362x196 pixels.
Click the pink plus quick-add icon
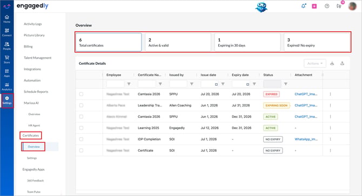314,6
